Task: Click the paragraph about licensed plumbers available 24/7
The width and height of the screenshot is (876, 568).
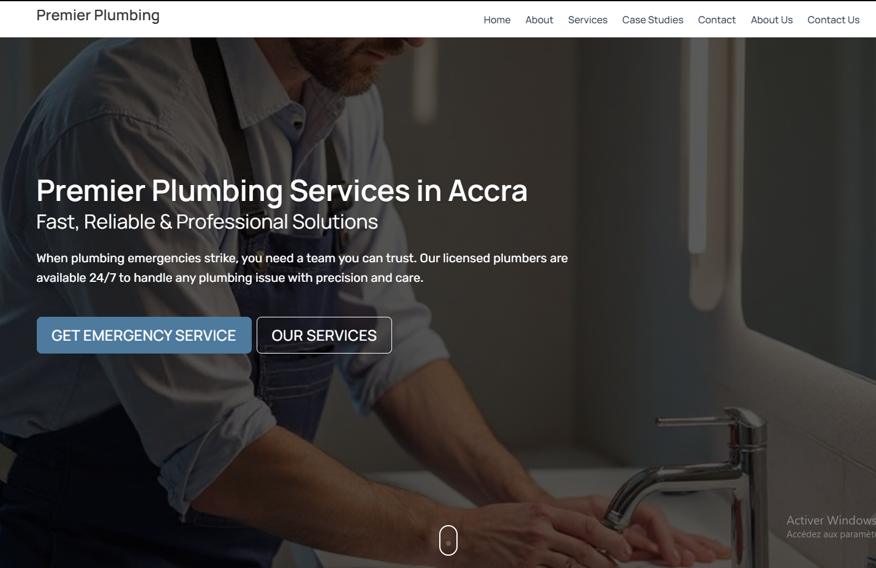Action: 302,268
